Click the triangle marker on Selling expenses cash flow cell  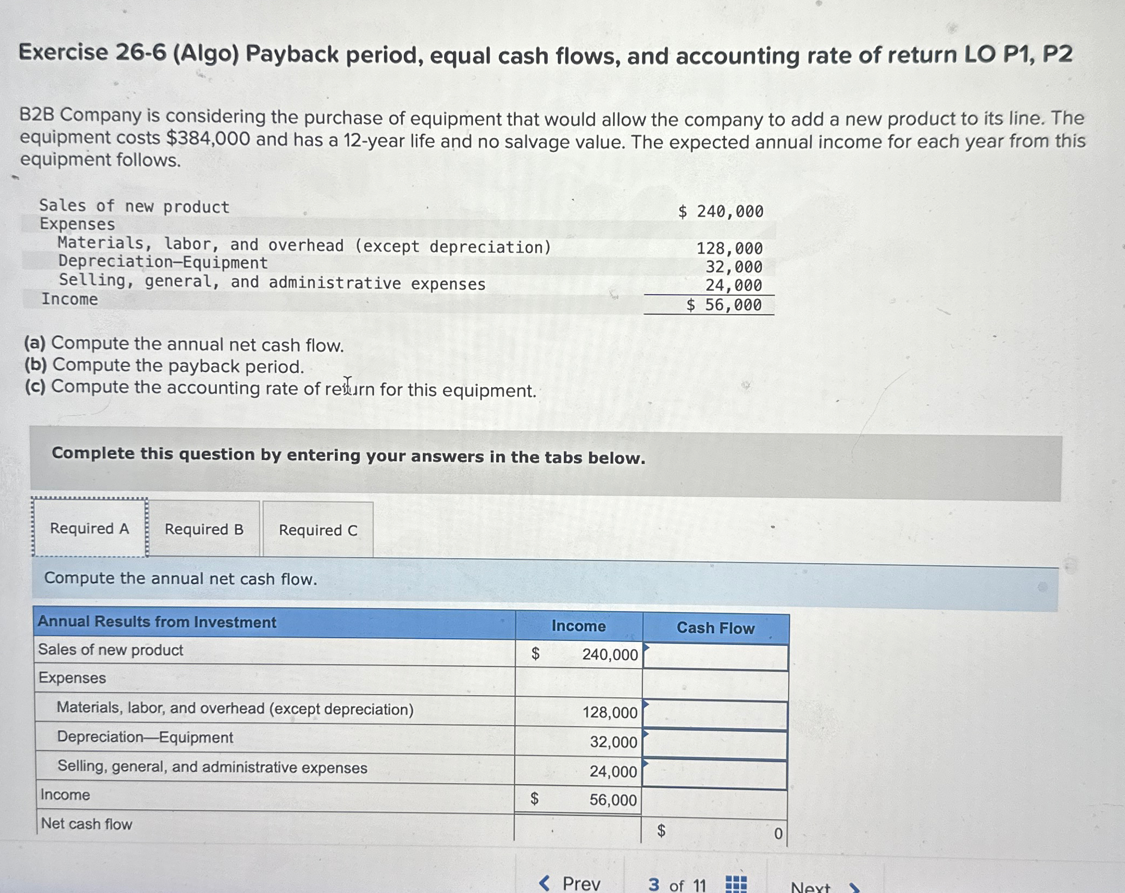pyautogui.click(x=646, y=763)
